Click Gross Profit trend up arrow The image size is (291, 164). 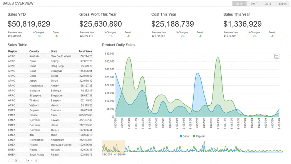click(x=129, y=36)
